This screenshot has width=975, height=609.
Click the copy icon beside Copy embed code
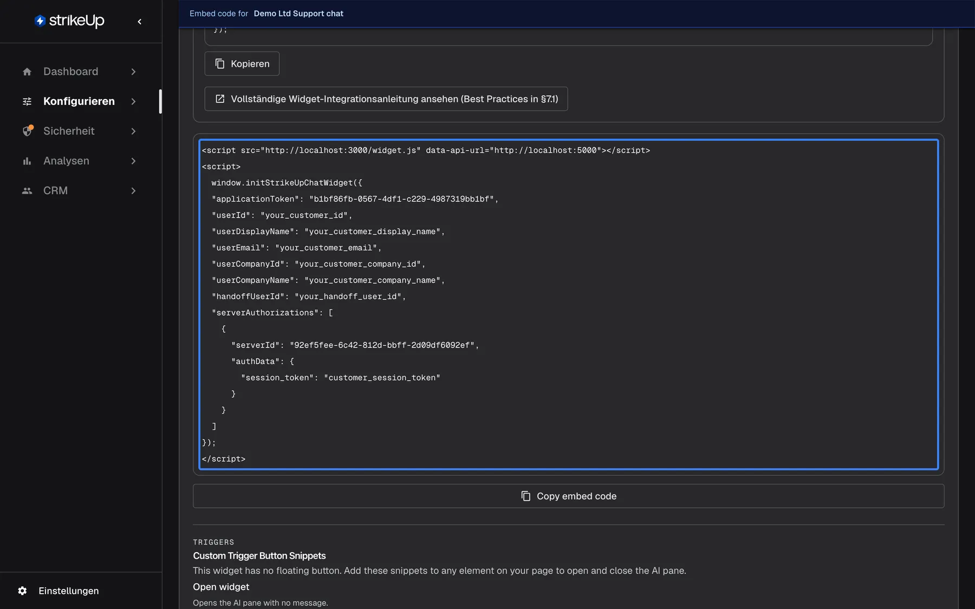coord(525,496)
